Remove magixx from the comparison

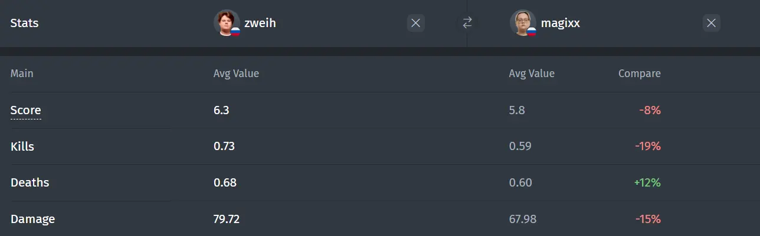click(x=711, y=23)
